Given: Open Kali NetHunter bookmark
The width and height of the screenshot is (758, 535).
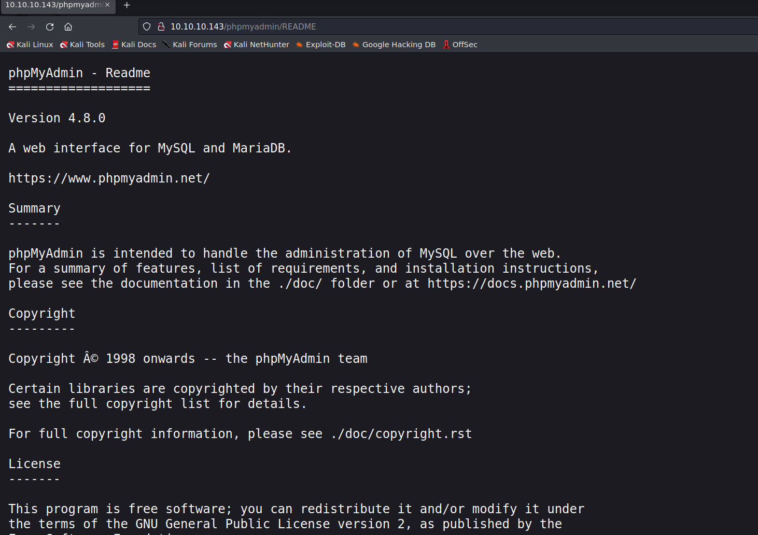Looking at the screenshot, I should pyautogui.click(x=257, y=45).
